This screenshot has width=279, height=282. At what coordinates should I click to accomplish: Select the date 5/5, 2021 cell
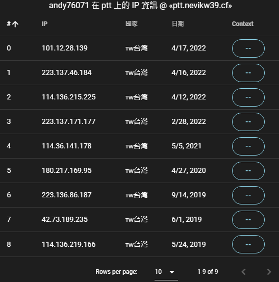[x=186, y=146]
